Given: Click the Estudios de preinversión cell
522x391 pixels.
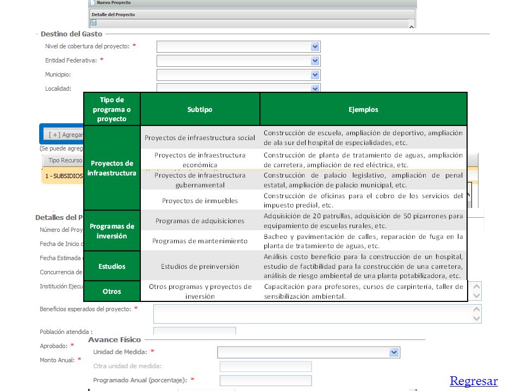Looking at the screenshot, I should [200, 266].
